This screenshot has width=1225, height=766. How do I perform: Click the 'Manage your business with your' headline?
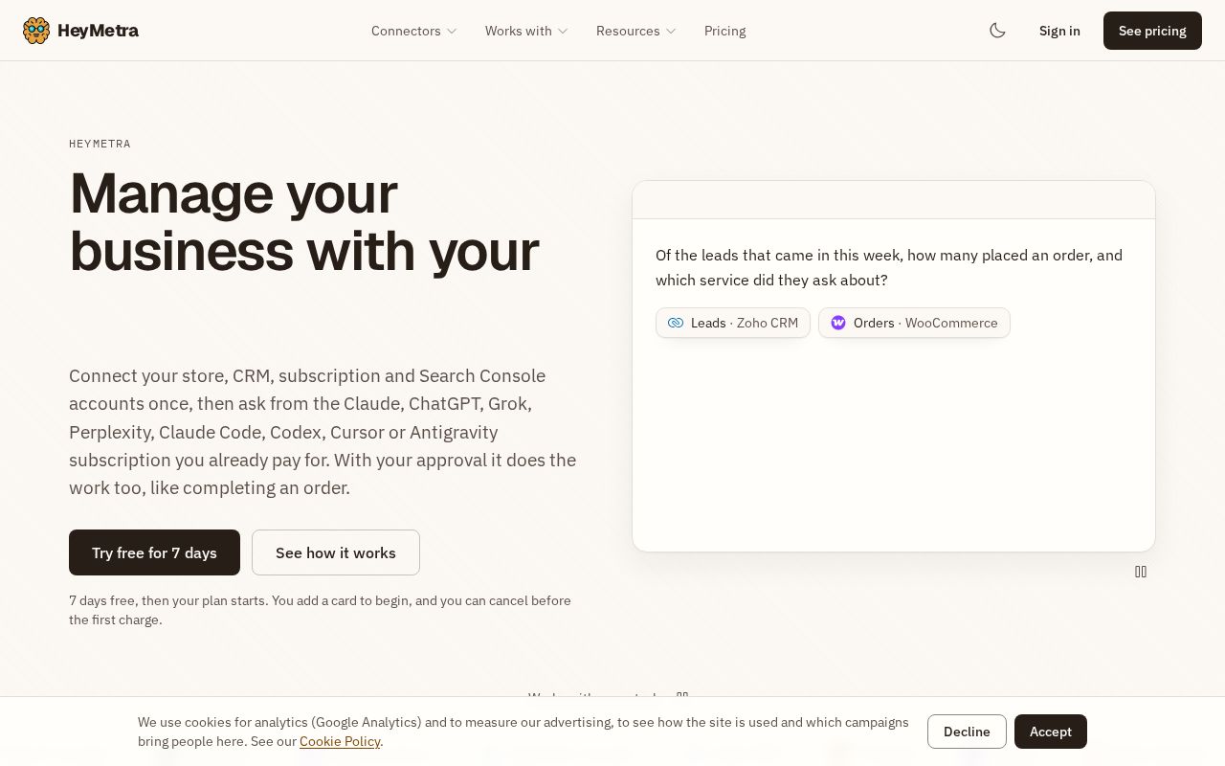coord(304,221)
